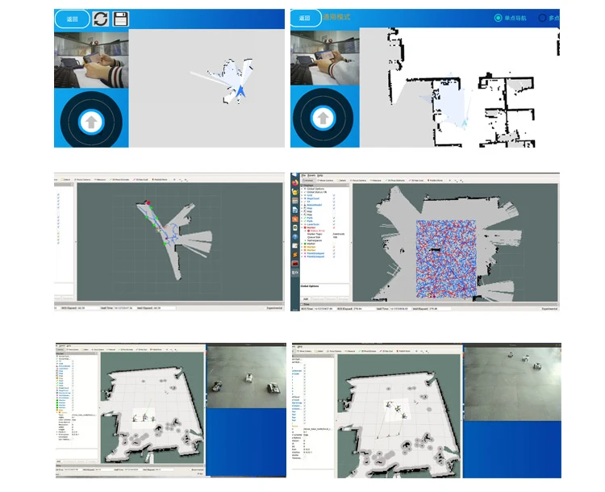Select Move Camera tool in middle-right RViz
The height and width of the screenshot is (492, 605).
pos(325,180)
